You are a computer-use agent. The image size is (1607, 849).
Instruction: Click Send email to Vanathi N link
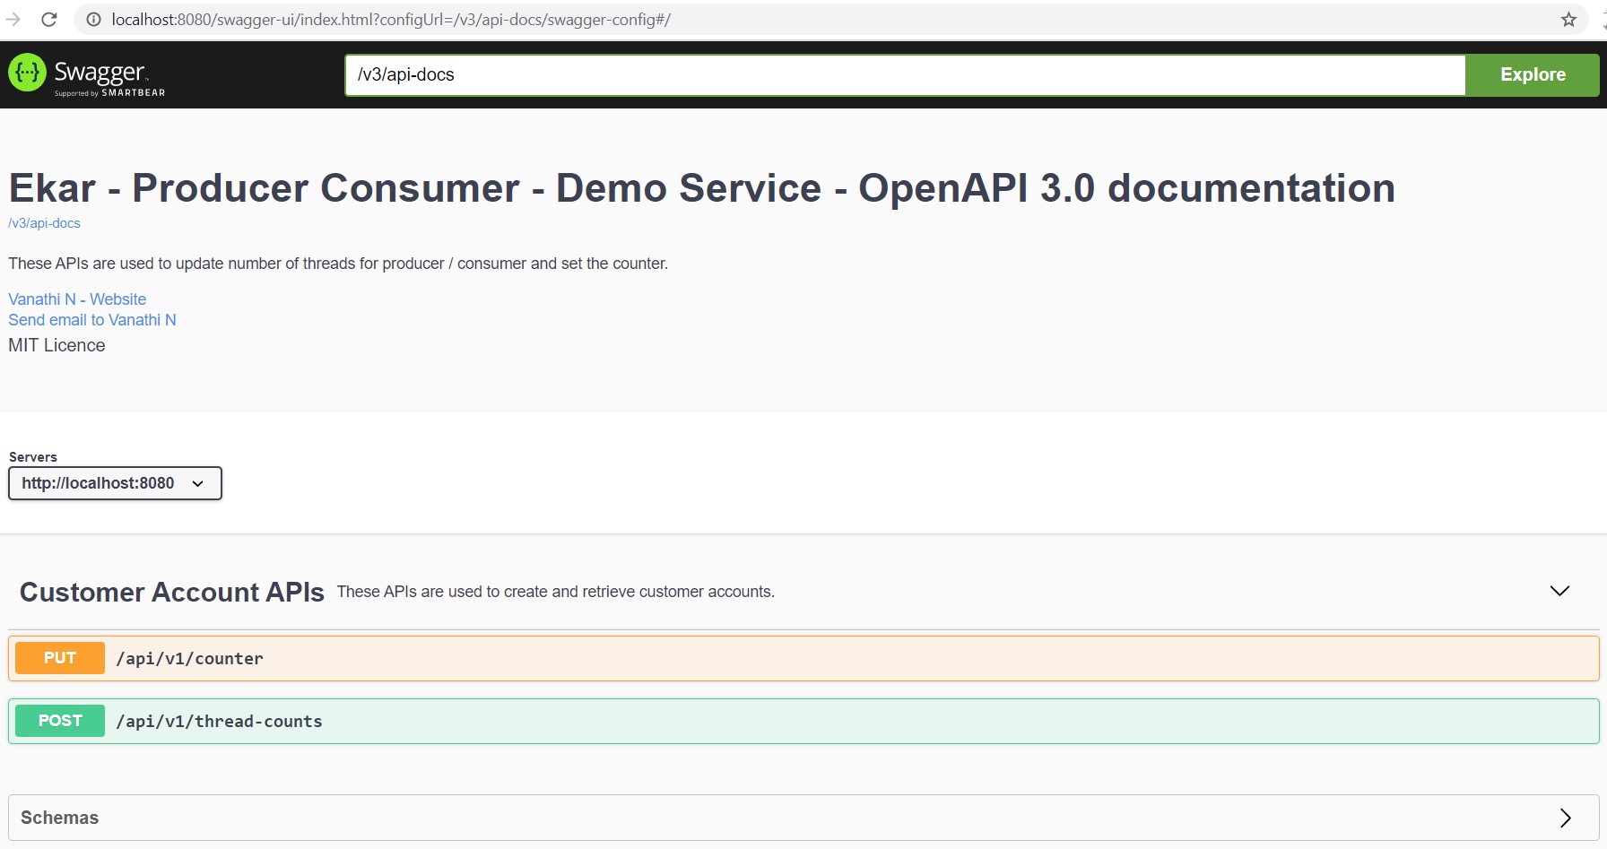coord(92,320)
